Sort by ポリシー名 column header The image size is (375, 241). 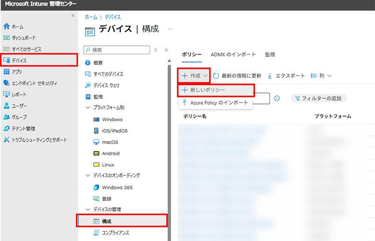click(x=195, y=116)
